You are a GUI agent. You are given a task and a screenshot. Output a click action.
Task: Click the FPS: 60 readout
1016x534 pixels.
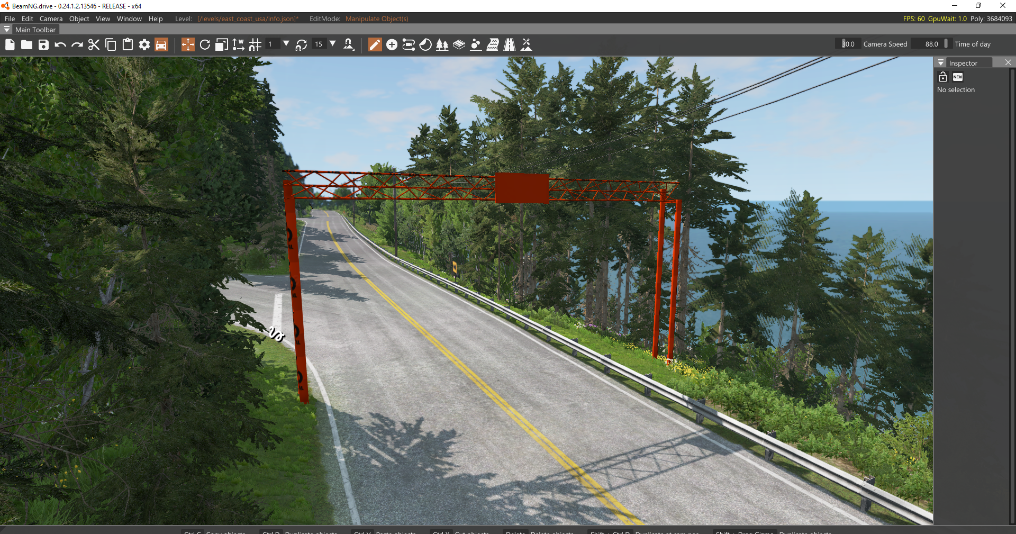tap(914, 19)
